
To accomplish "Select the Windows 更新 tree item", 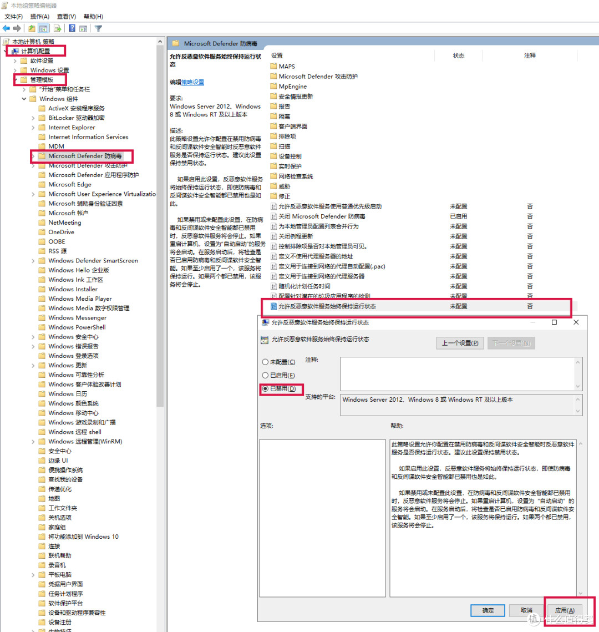I will 68,365.
